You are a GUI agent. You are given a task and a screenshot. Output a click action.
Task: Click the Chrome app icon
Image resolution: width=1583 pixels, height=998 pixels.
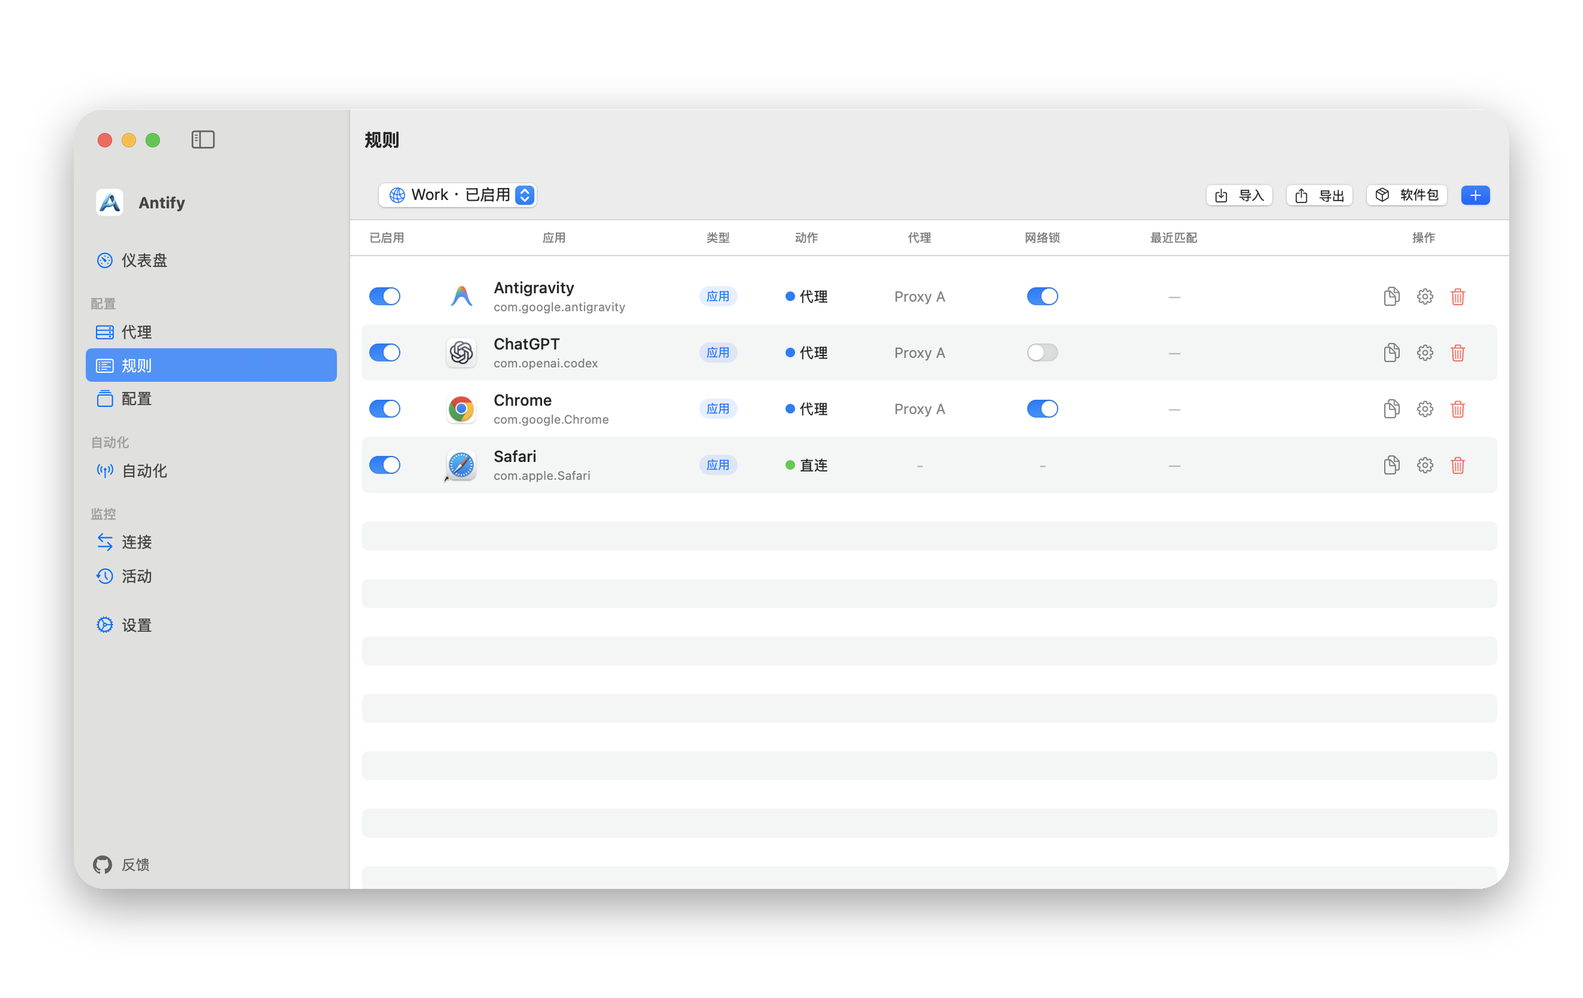coord(461,409)
